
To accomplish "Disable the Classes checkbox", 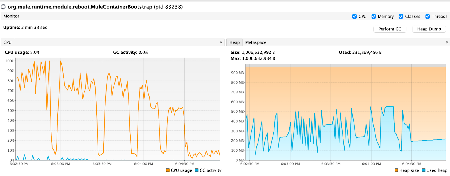I will click(x=401, y=17).
